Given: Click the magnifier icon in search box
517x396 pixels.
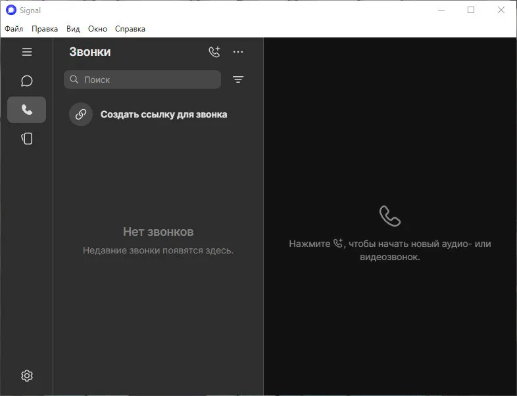Looking at the screenshot, I should pyautogui.click(x=74, y=79).
